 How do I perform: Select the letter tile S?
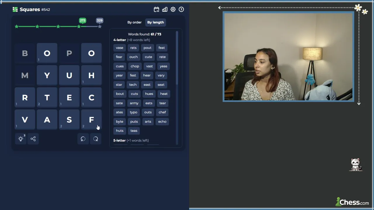pyautogui.click(x=69, y=120)
